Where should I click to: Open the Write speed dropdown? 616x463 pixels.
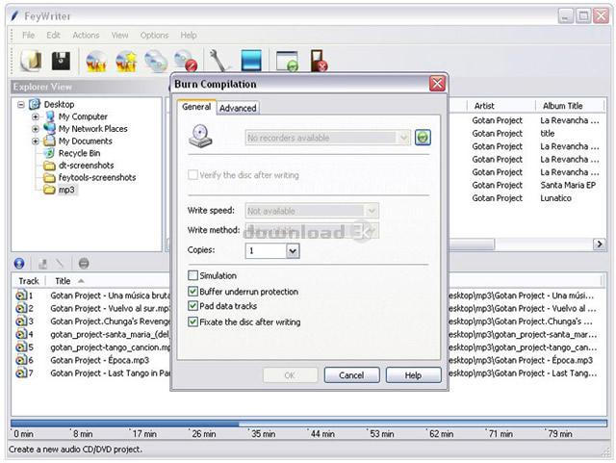pos(372,211)
